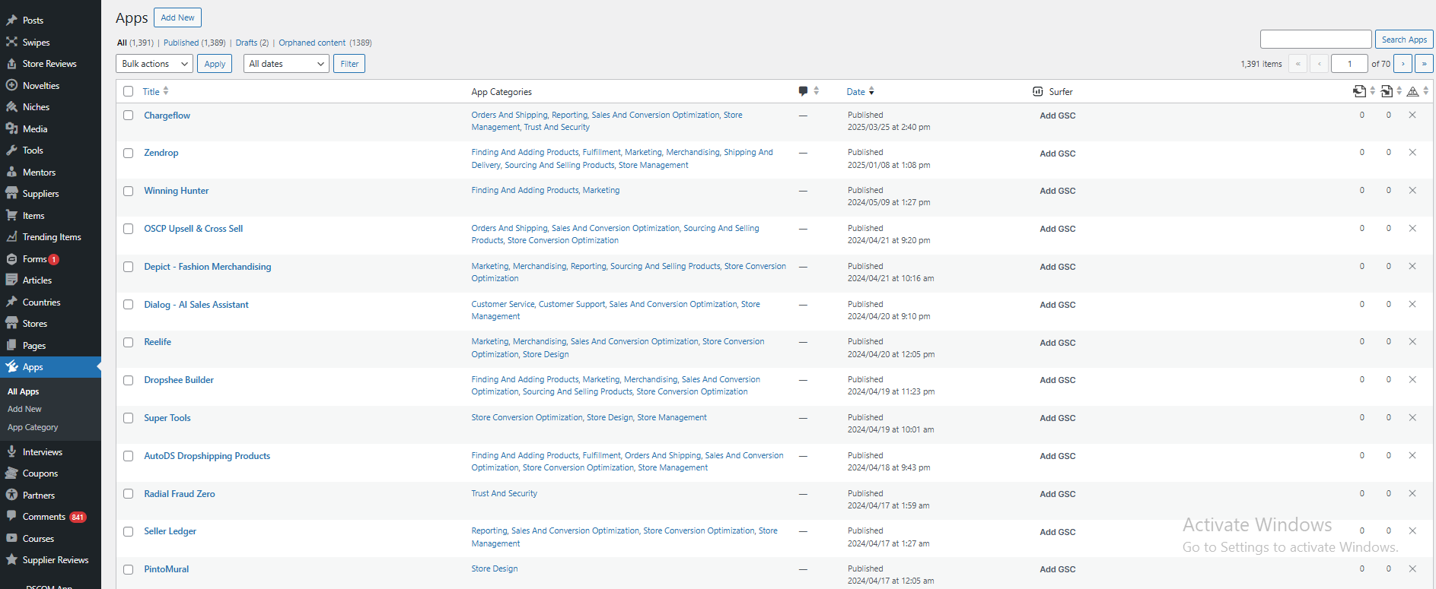Open the Countries pin icon
This screenshot has height=589, width=1436.
[x=11, y=302]
